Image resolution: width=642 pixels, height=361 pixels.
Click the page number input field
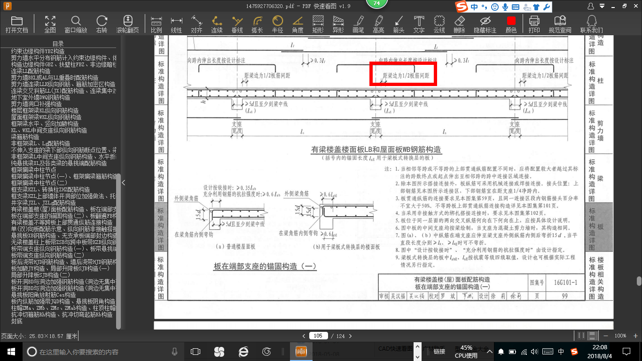pos(318,336)
